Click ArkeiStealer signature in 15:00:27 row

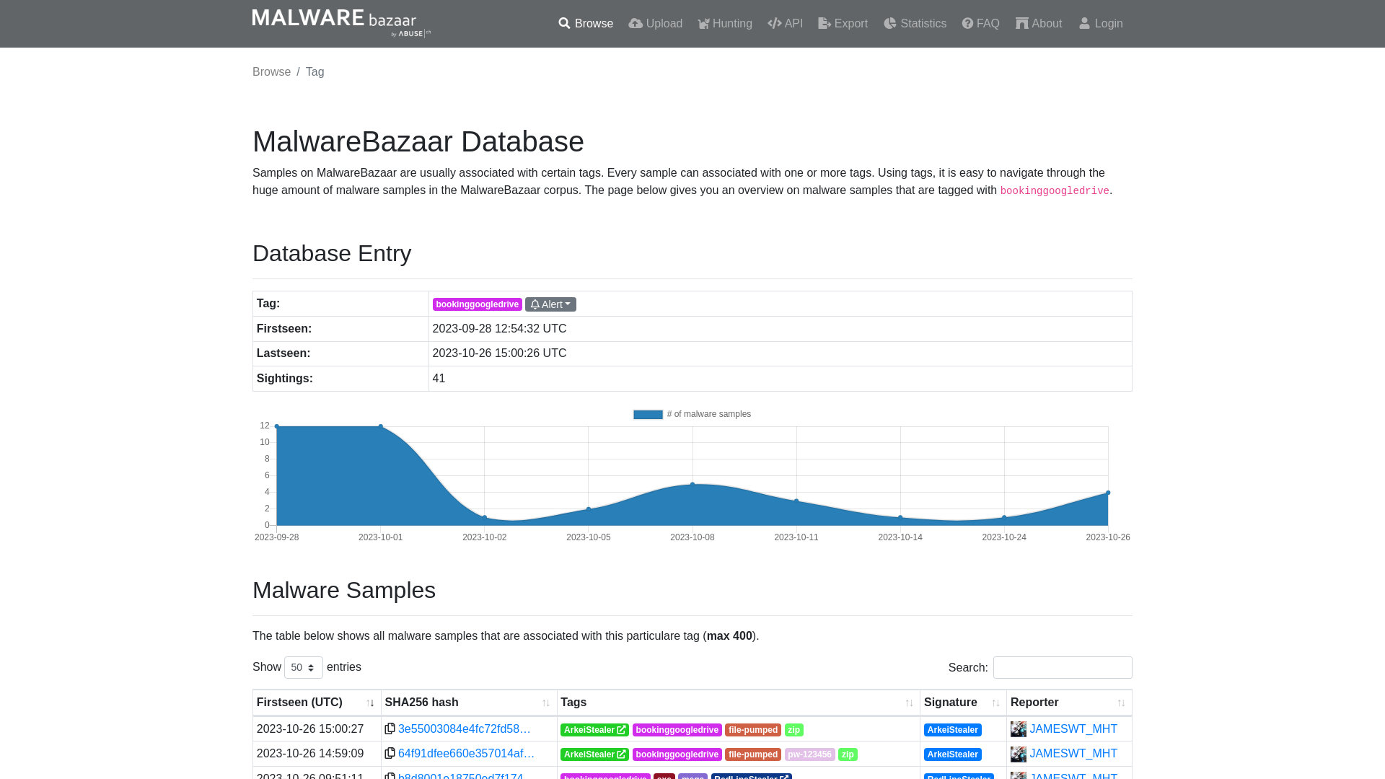[952, 730]
